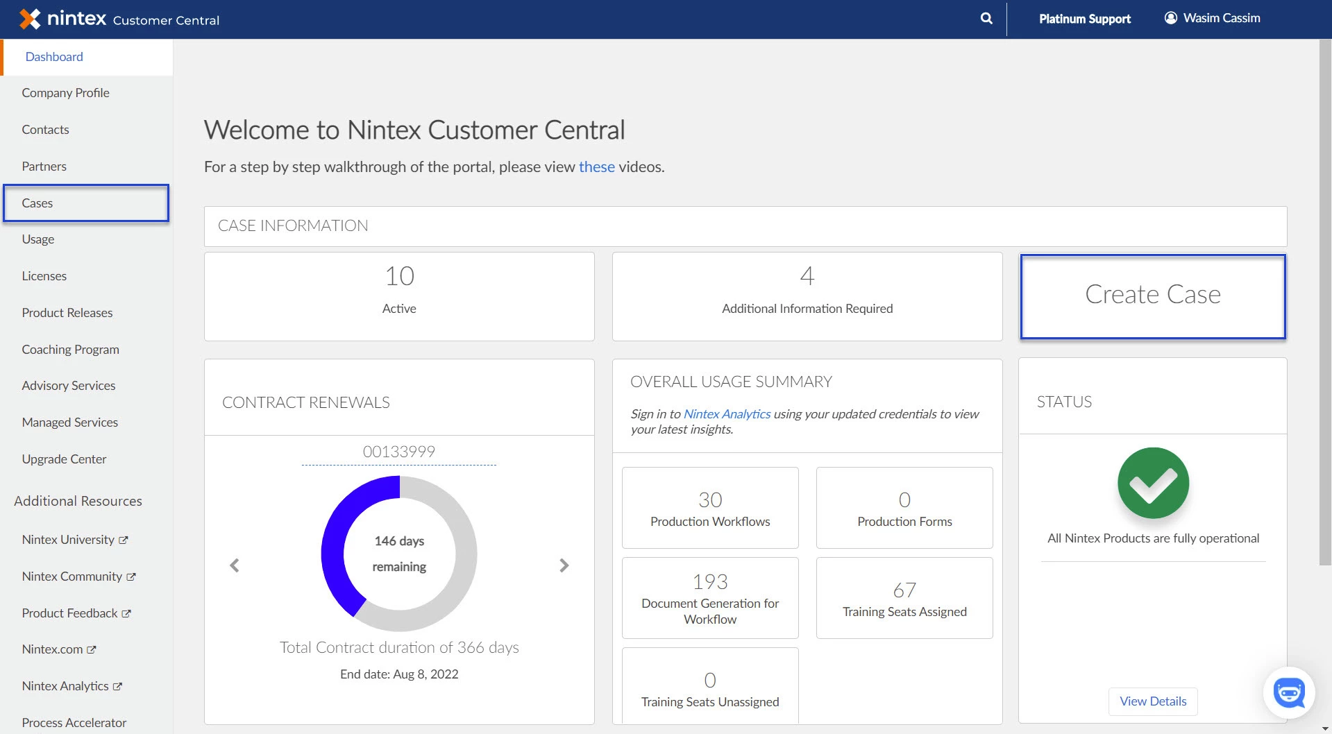Click View Details under Status
The height and width of the screenshot is (734, 1332).
pos(1152,701)
